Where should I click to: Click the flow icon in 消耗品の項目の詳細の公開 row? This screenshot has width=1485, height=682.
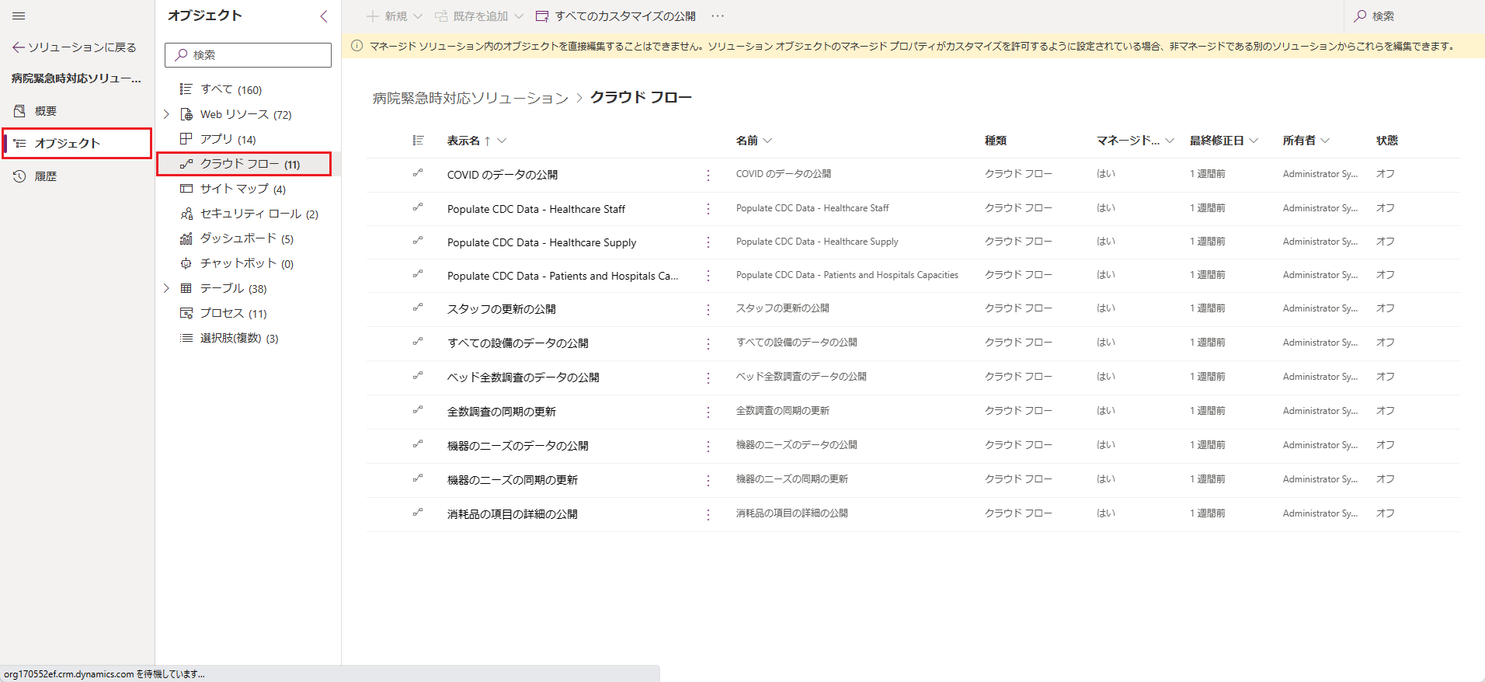click(x=418, y=513)
